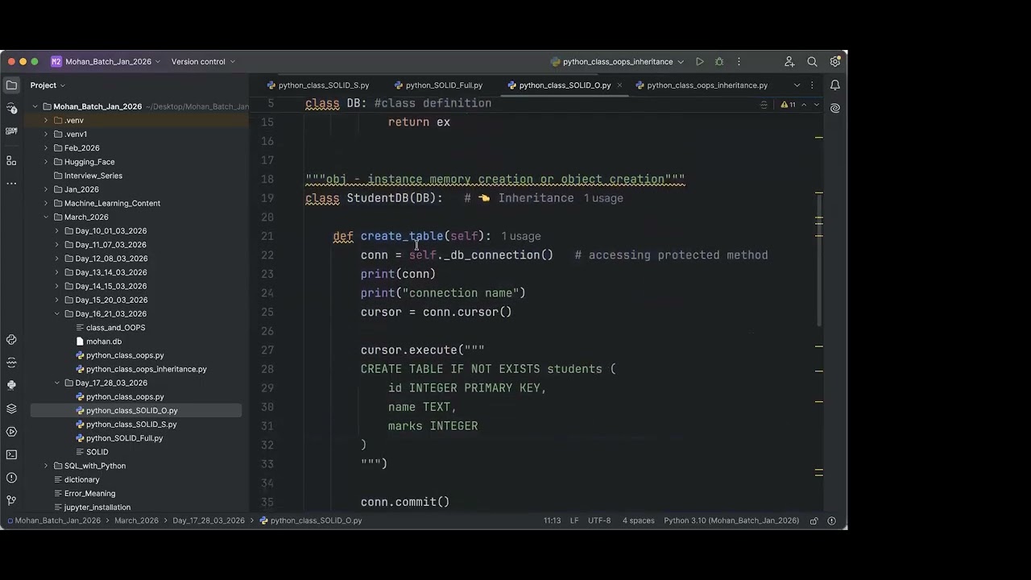
Task: Click Python 3.10 interpreter in status bar
Action: pyautogui.click(x=731, y=521)
